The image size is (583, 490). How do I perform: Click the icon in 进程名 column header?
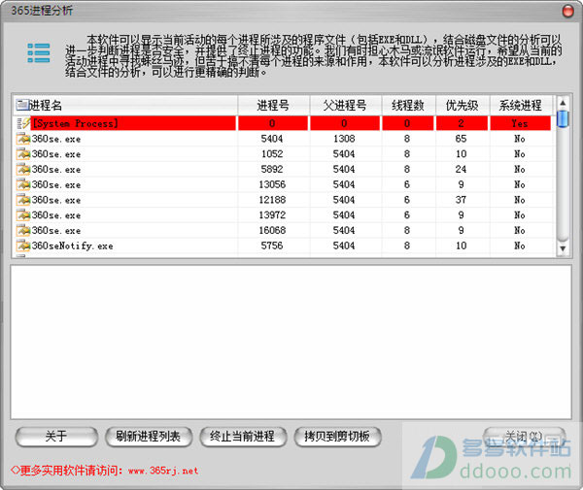(22, 105)
